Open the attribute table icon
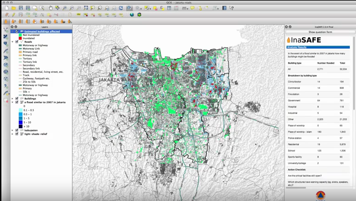 pyautogui.click(x=169, y=8)
